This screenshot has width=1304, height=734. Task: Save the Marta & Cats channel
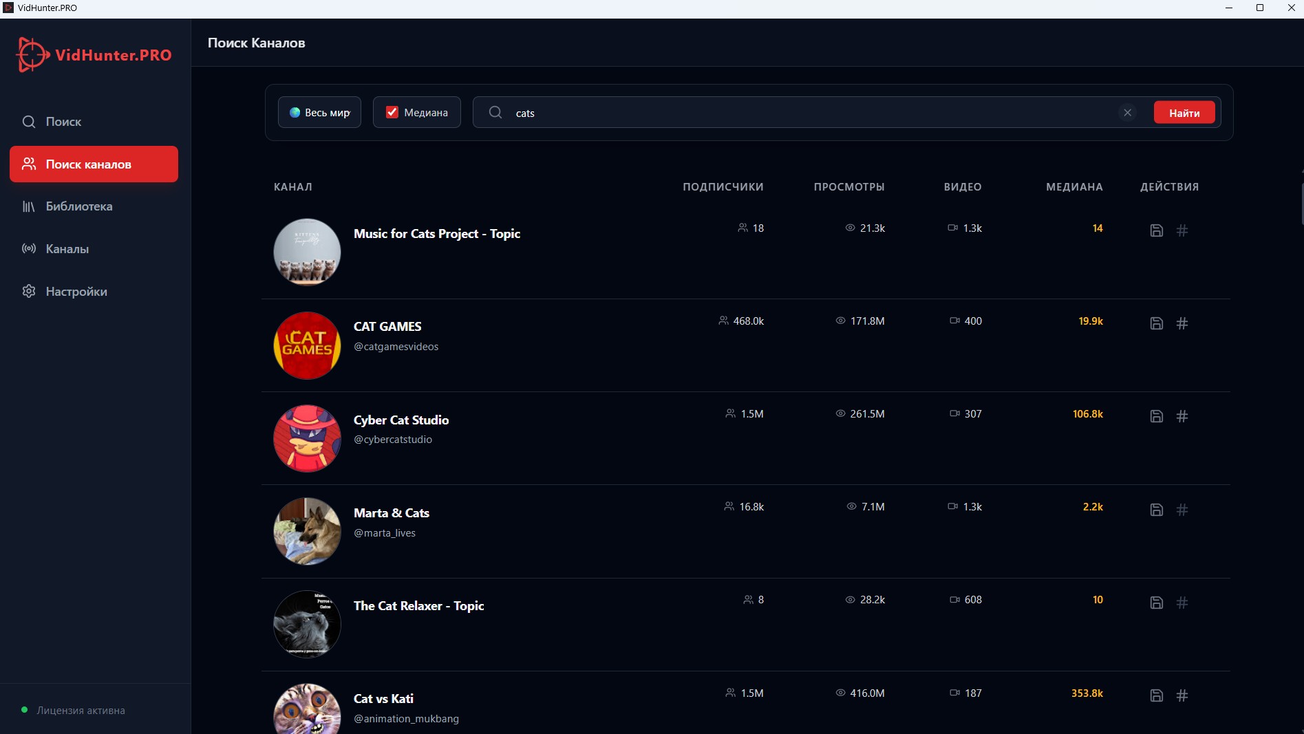(1157, 510)
